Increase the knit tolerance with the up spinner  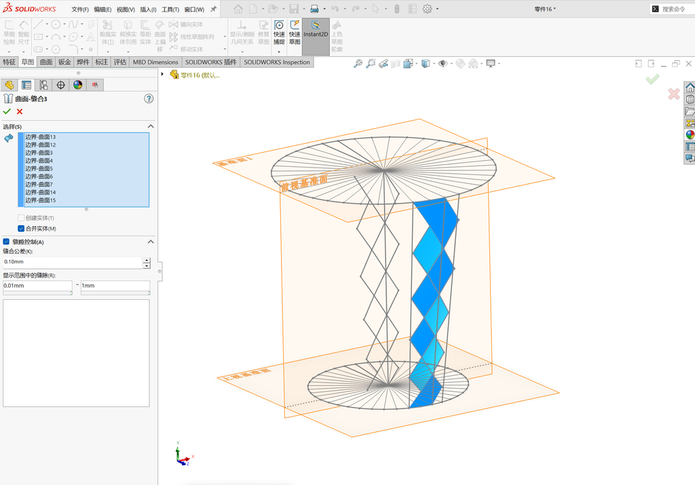pos(147,260)
